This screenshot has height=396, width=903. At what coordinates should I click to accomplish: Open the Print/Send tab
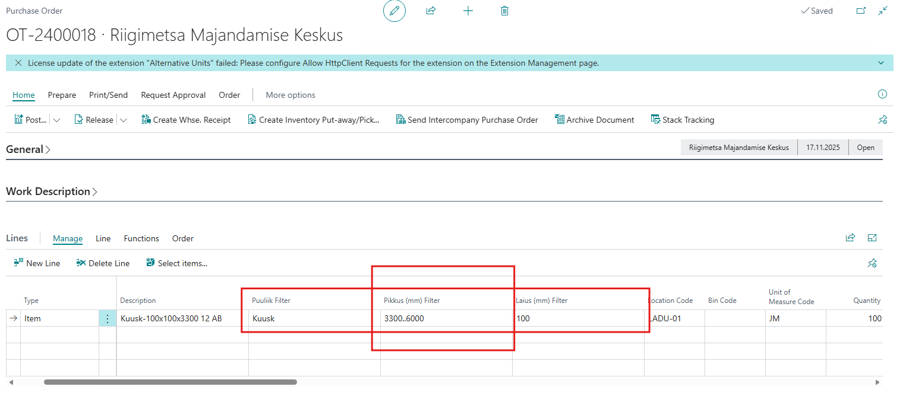pos(108,95)
